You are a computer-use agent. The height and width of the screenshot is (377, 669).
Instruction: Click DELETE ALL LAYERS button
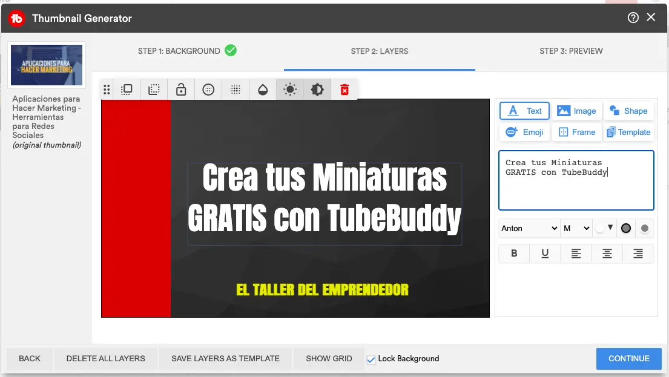coord(106,359)
